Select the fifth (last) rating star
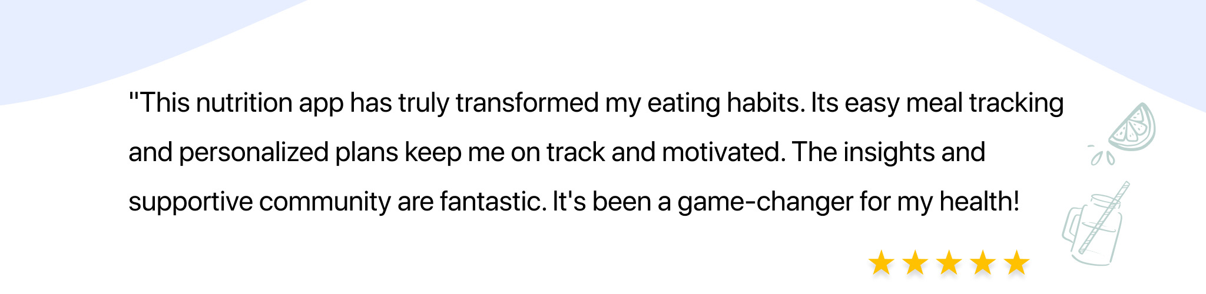The width and height of the screenshot is (1206, 294). pyautogui.click(x=1016, y=262)
